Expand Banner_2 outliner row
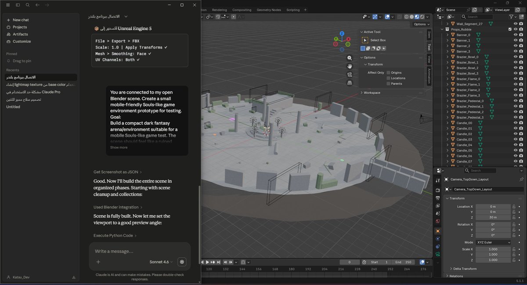Screen dimensions: 527x285 pos(448,46)
